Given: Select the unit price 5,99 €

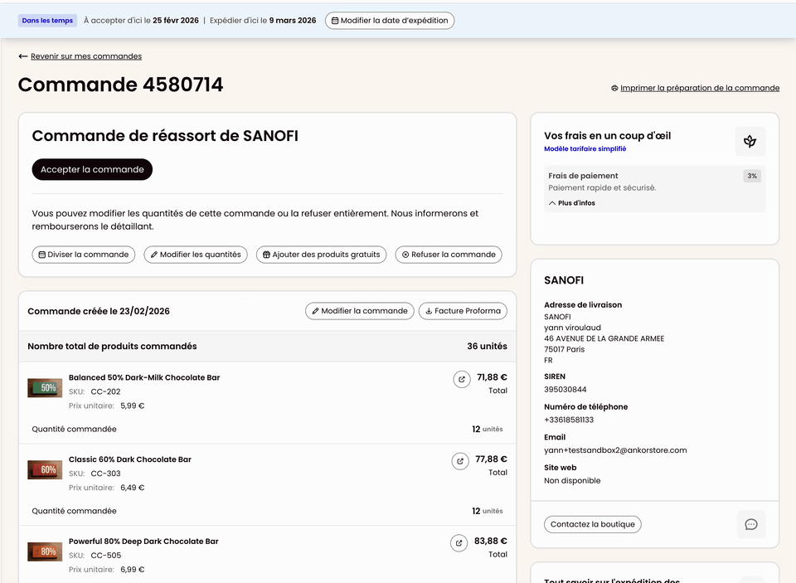Looking at the screenshot, I should (133, 406).
